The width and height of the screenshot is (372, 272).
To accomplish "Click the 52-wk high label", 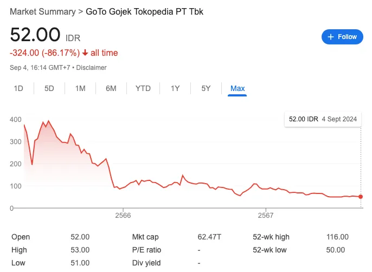I will pos(272,237).
